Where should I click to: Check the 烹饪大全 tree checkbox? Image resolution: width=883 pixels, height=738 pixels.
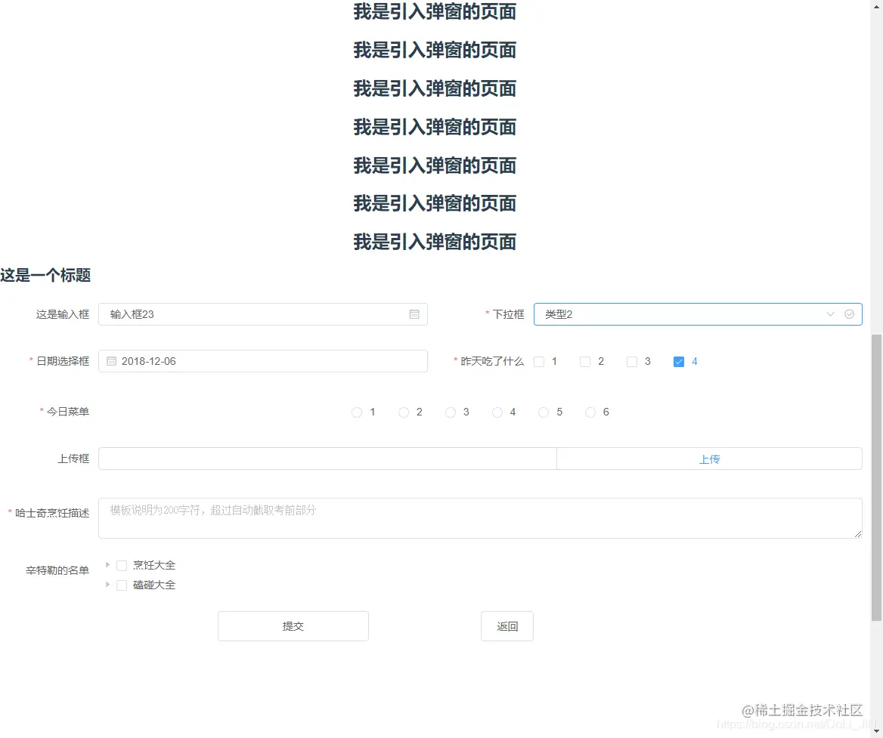click(121, 564)
